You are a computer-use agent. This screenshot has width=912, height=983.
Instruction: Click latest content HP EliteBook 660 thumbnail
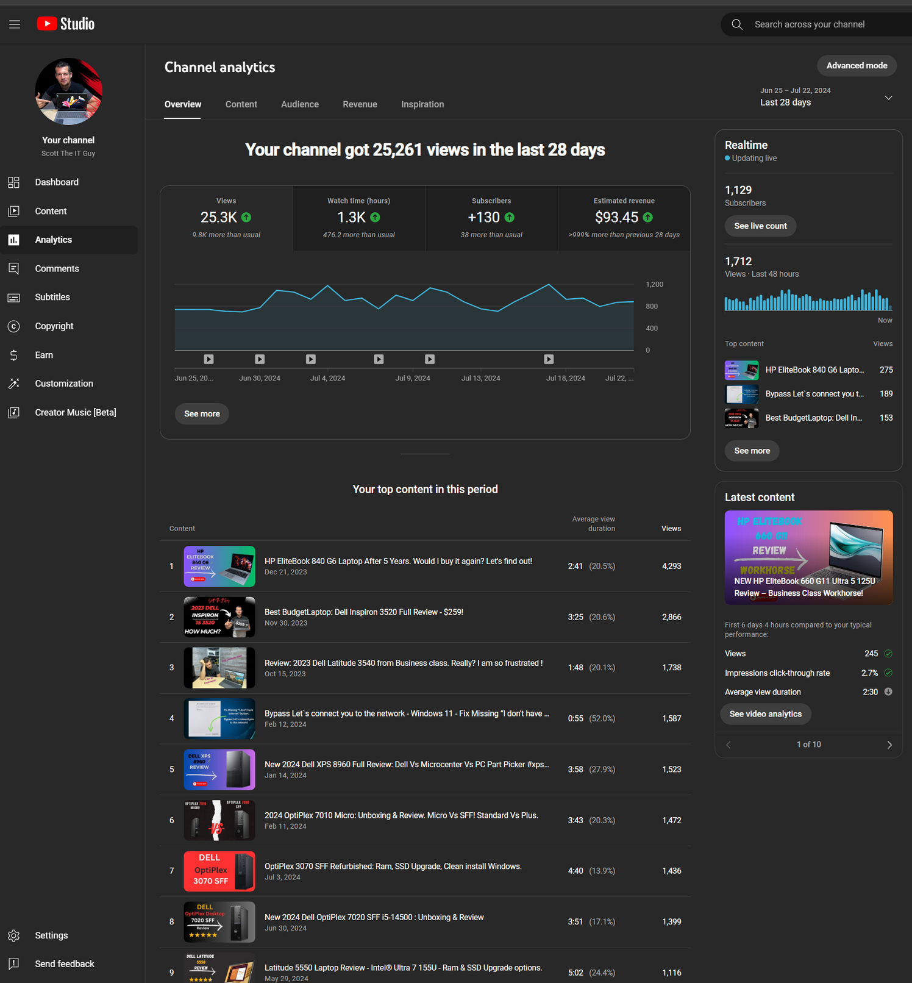tap(808, 557)
